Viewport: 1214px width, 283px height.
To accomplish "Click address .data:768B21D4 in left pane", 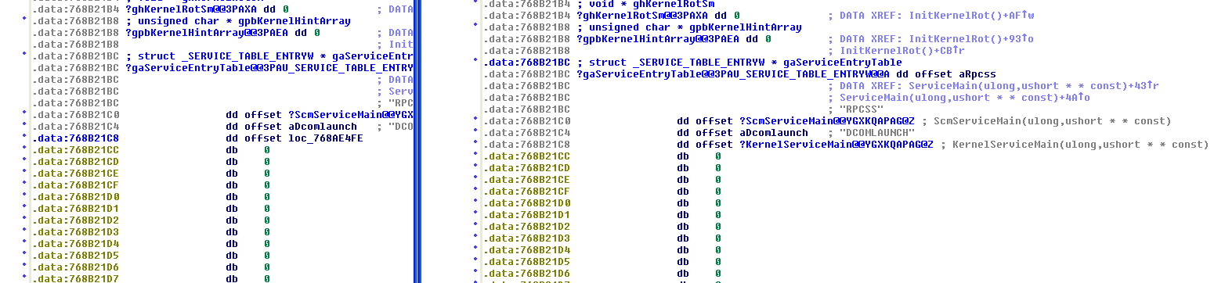I will [x=76, y=243].
